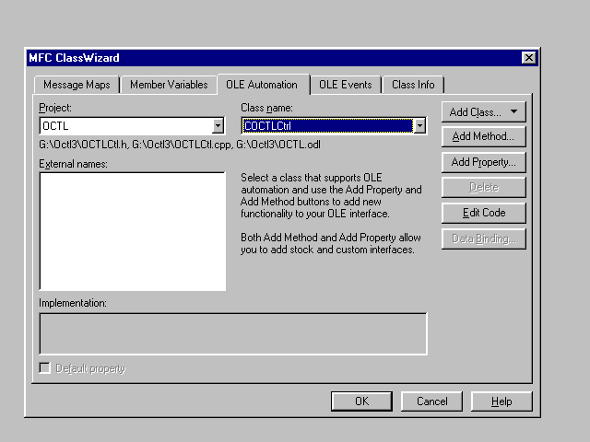The width and height of the screenshot is (590, 442).
Task: Click the Data Binding button
Action: tap(483, 238)
